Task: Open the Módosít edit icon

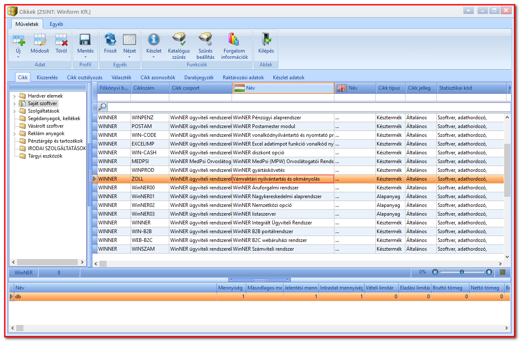Action: point(40,40)
